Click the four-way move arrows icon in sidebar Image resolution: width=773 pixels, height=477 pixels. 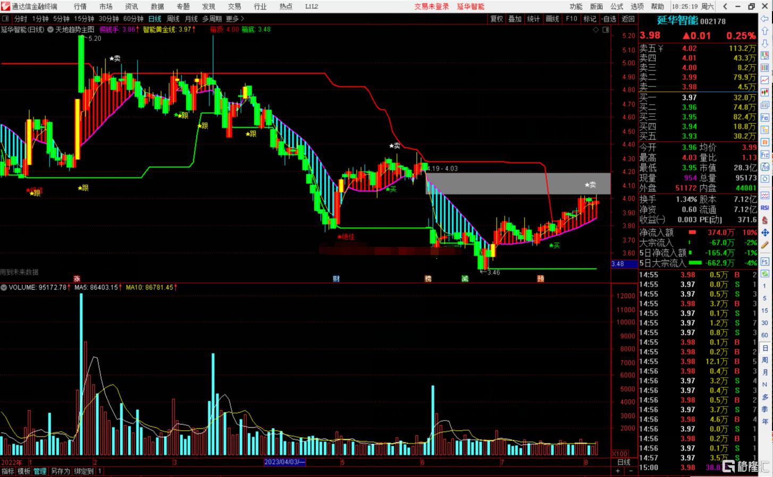point(765,233)
